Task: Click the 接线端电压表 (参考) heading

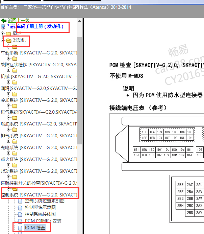Action: (138, 108)
